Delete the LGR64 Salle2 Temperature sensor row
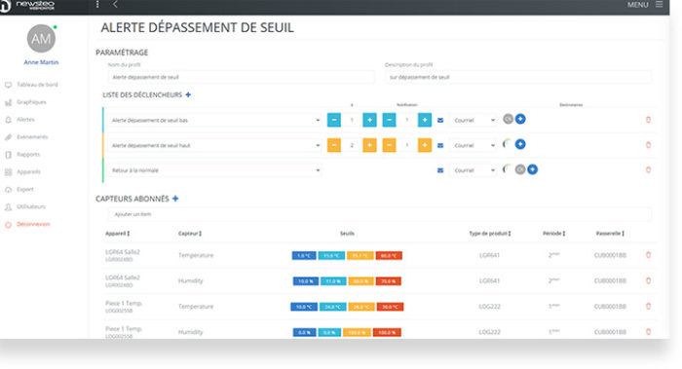 [x=648, y=255]
